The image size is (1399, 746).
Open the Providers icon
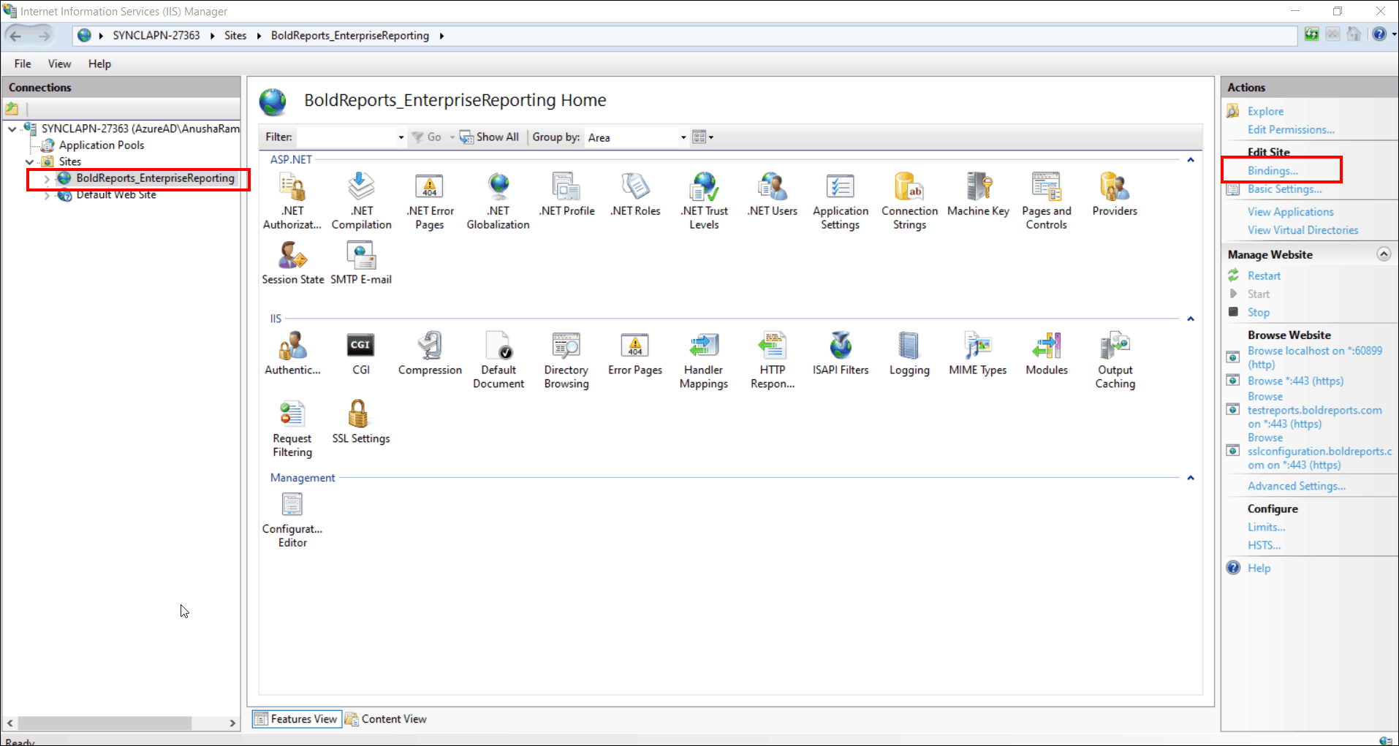pos(1115,194)
